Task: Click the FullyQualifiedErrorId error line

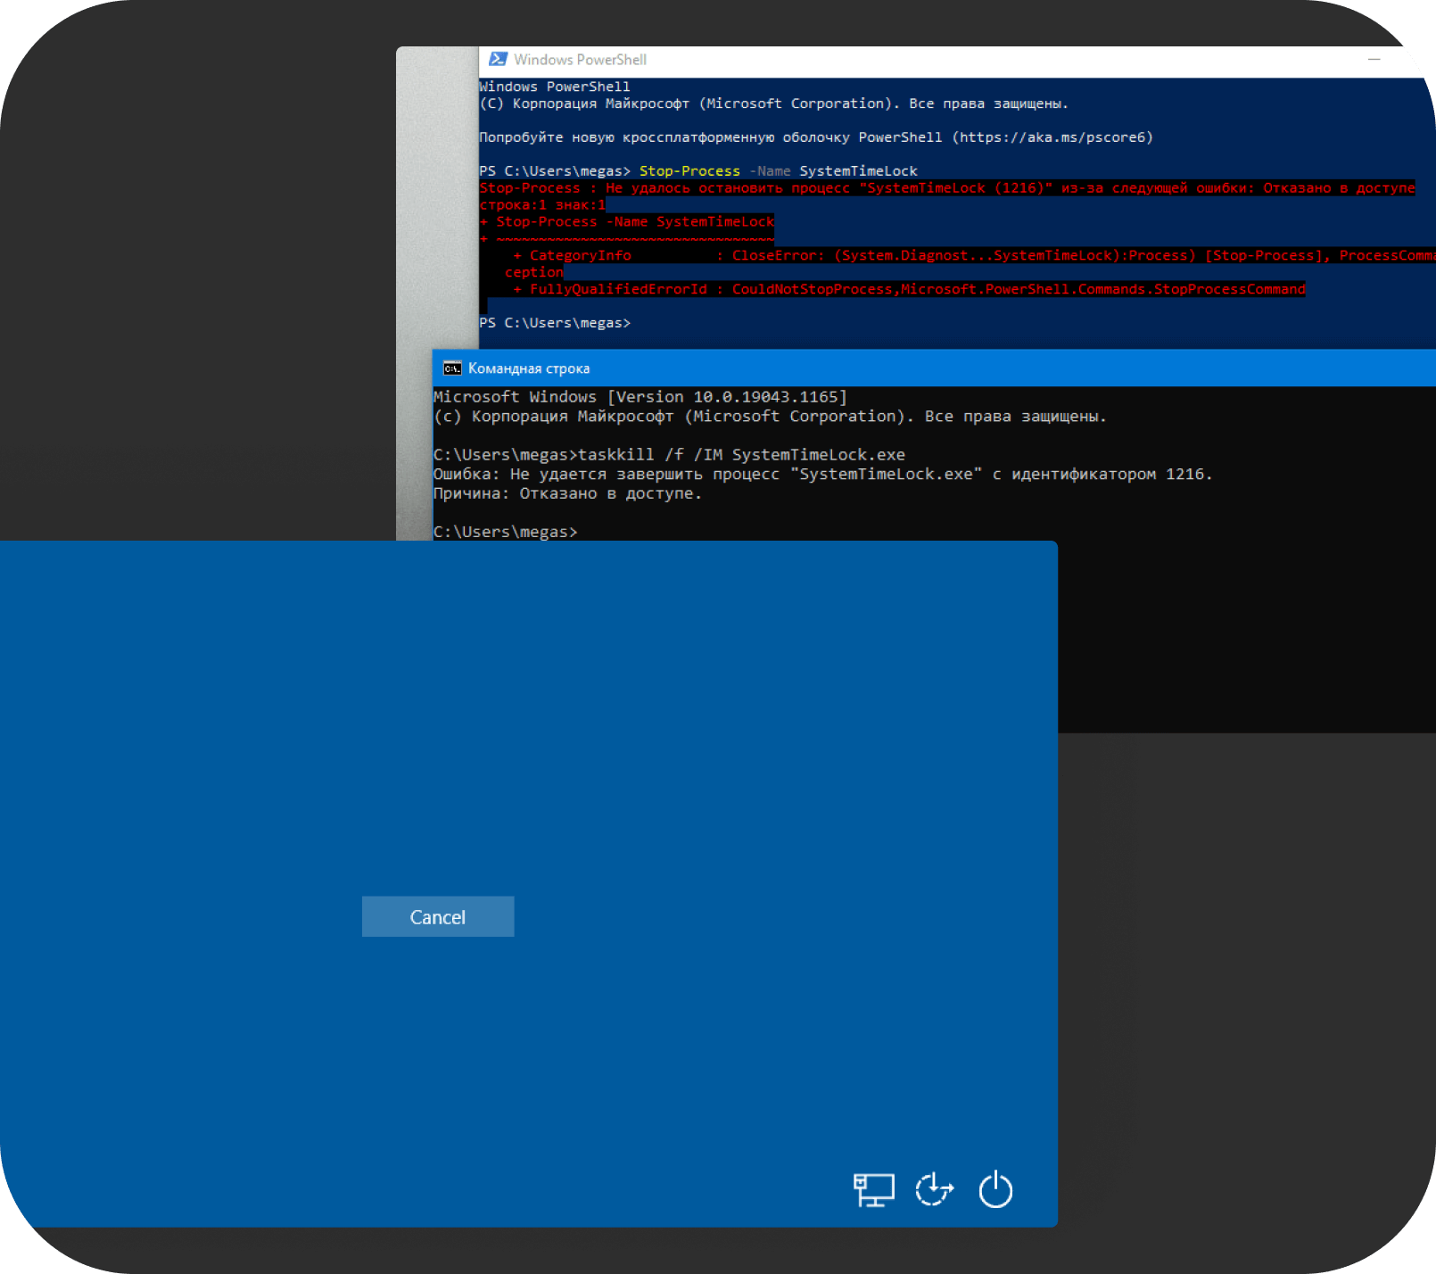Action: coord(910,288)
